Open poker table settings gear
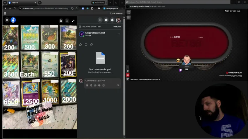248x139 pixels. [x=128, y=71]
